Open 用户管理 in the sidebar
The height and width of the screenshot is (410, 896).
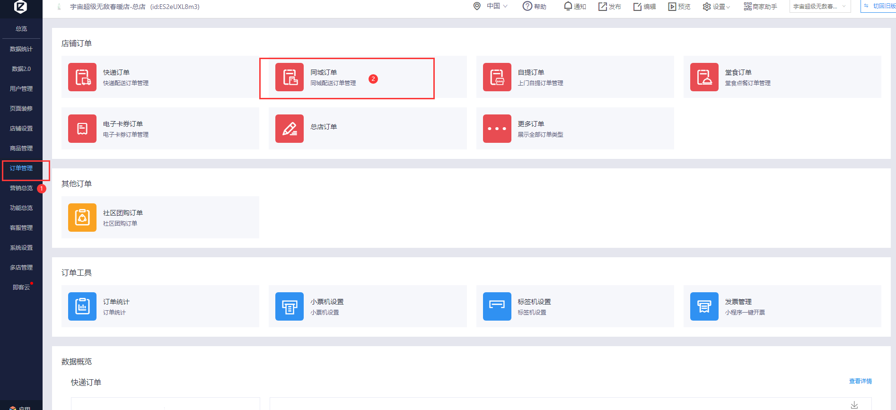point(21,89)
